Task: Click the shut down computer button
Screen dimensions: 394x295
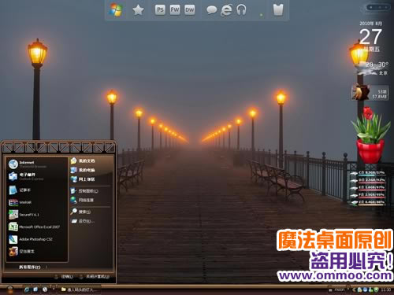Action: pyautogui.click(x=95, y=277)
